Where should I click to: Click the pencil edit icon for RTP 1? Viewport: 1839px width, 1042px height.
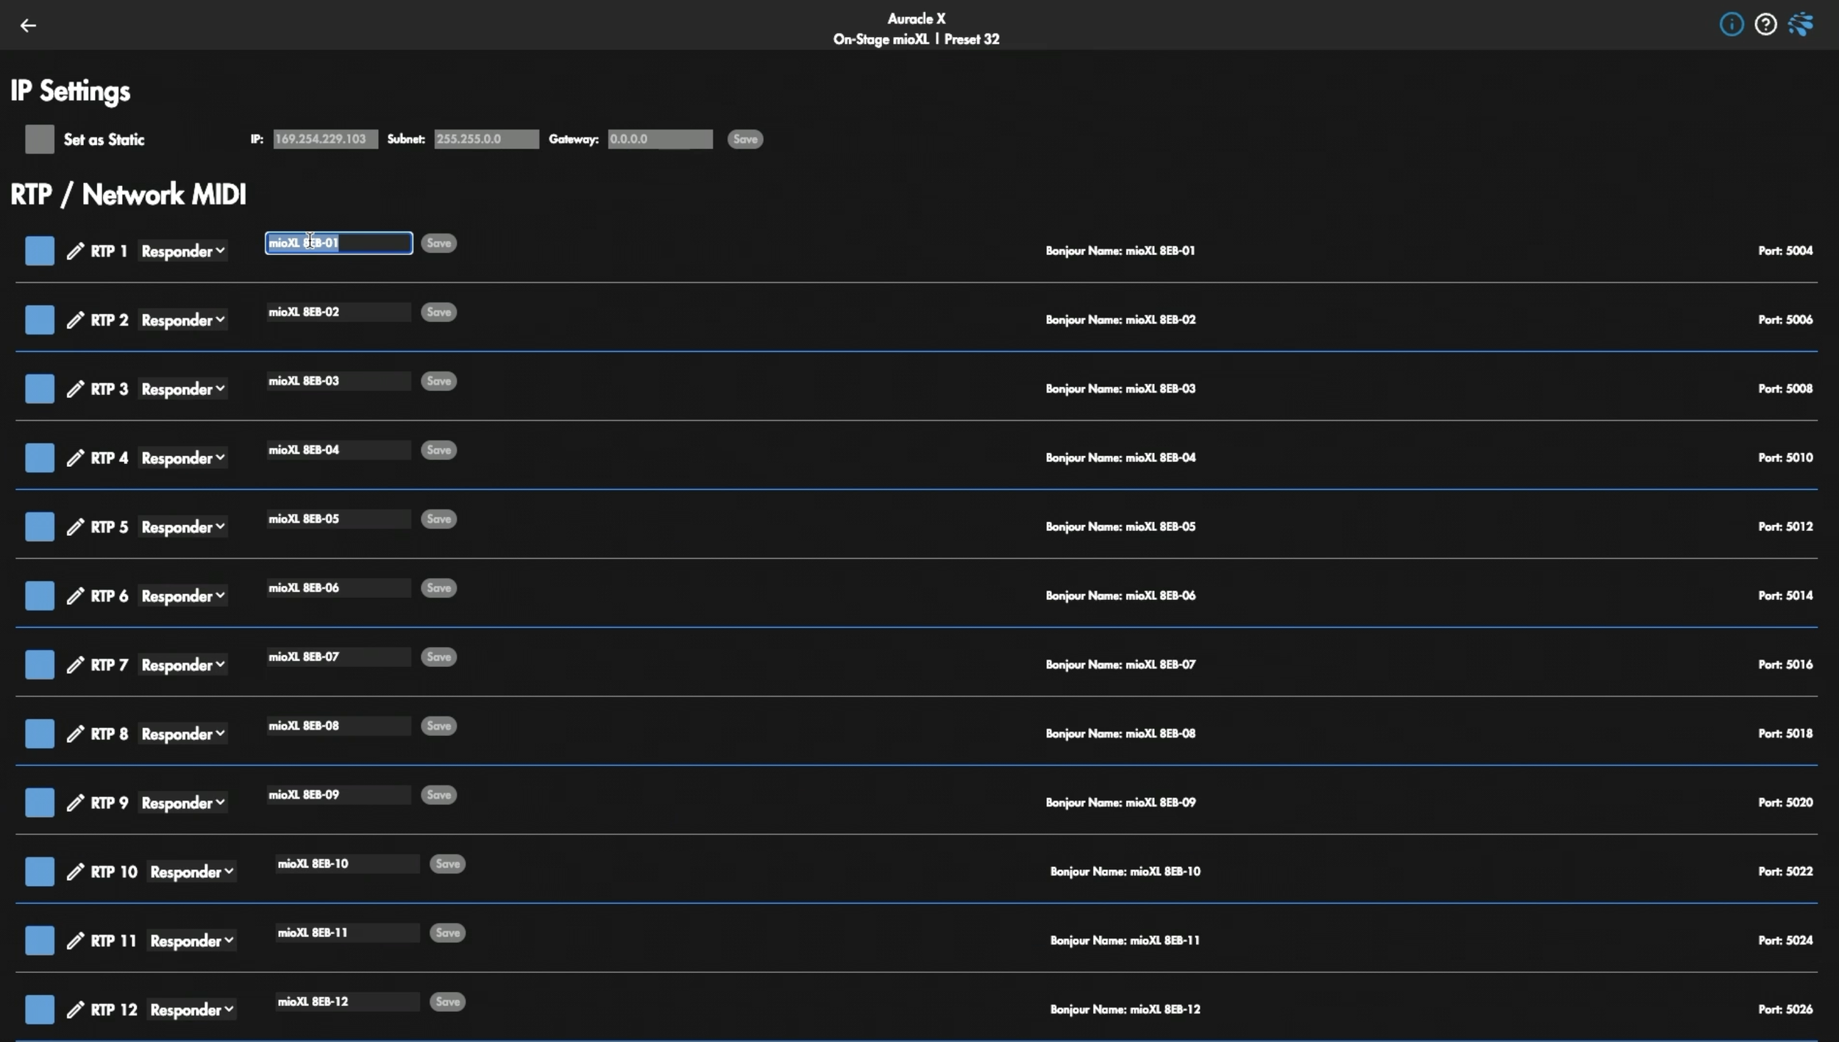[75, 251]
